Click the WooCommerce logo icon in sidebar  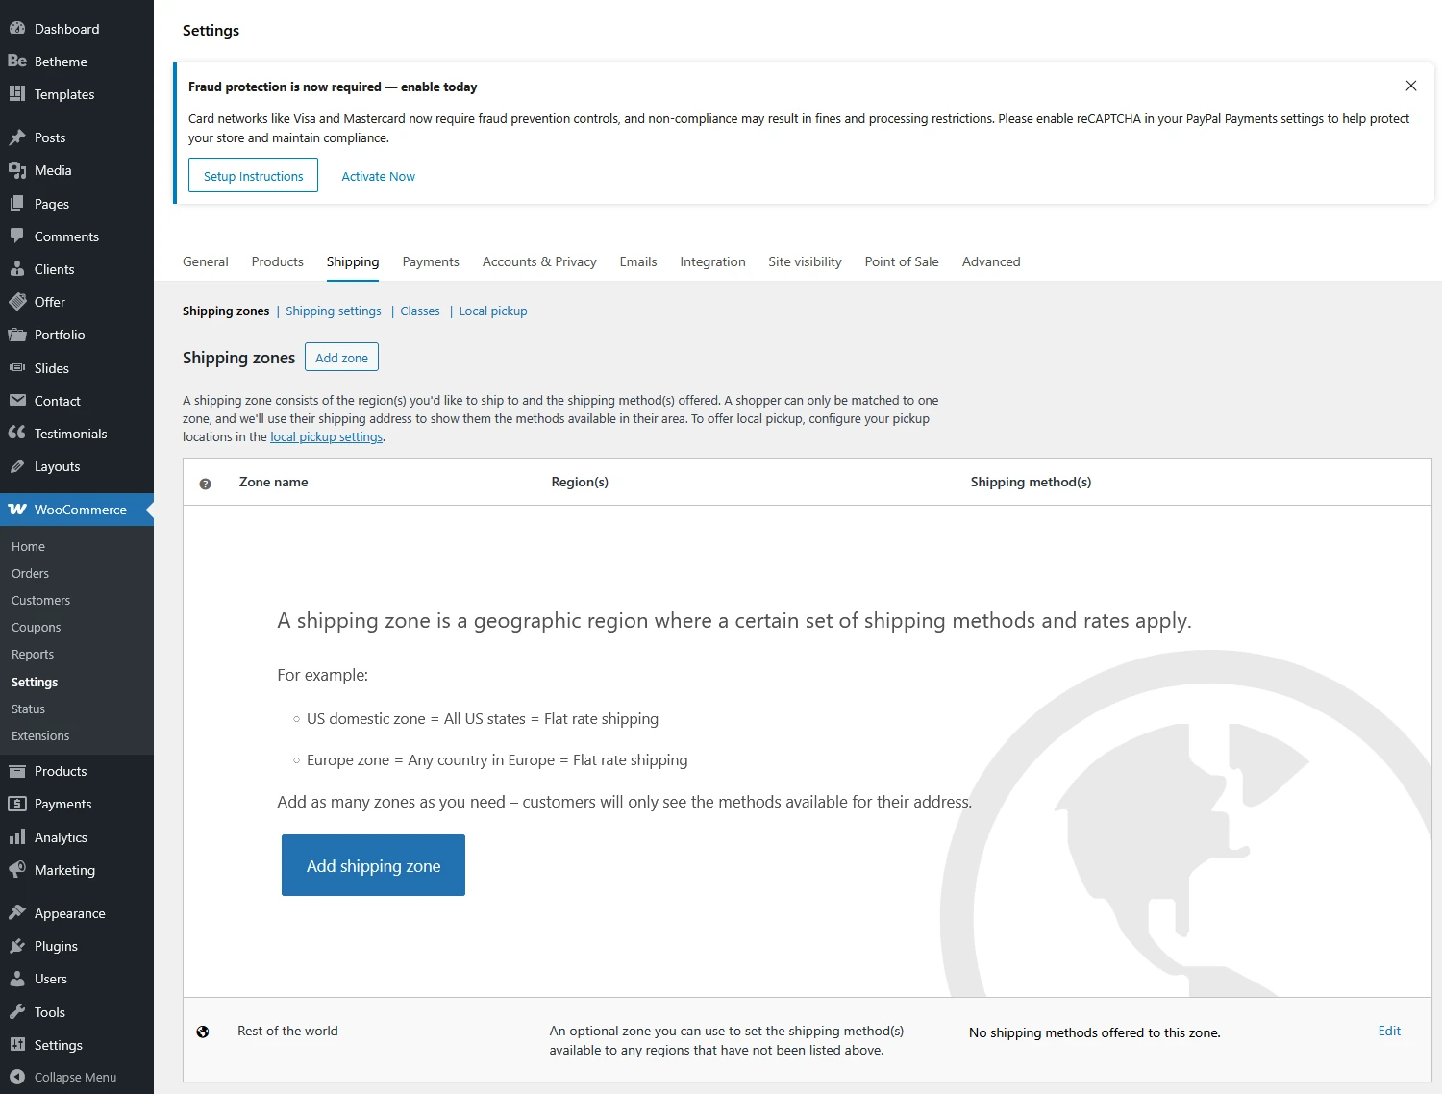[18, 509]
